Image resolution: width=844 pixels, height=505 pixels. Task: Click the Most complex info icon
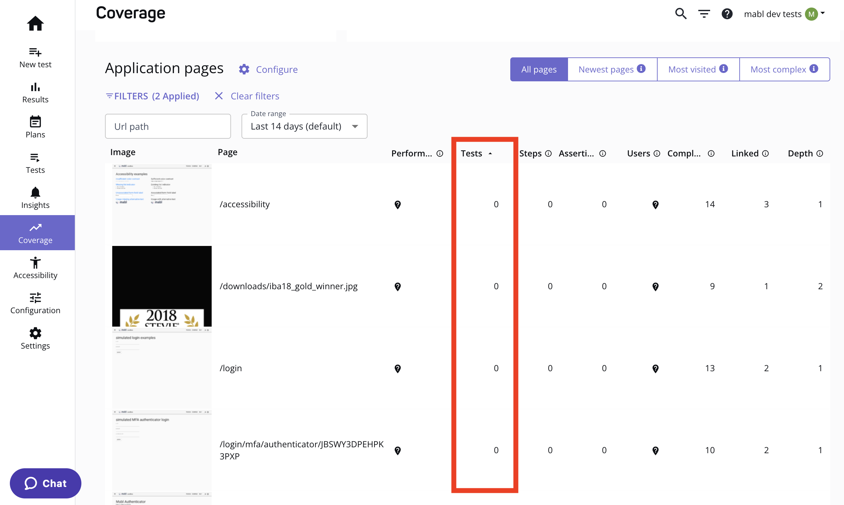[814, 69]
